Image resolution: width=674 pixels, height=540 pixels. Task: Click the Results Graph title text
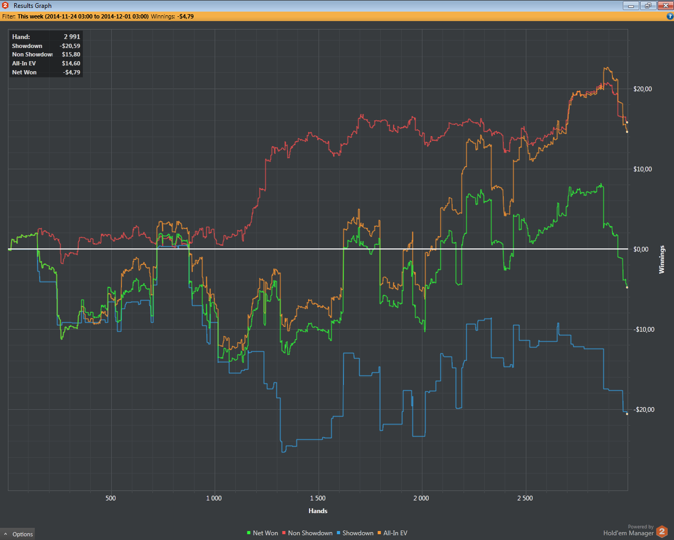33,6
